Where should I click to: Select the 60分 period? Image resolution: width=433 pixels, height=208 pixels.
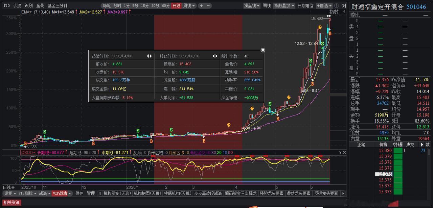(166, 6)
